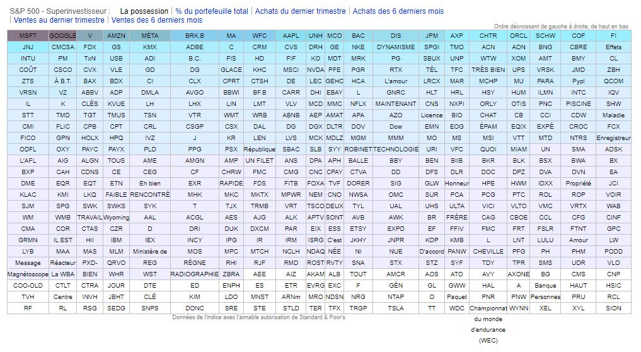Select the PISCINE cell

578,104
